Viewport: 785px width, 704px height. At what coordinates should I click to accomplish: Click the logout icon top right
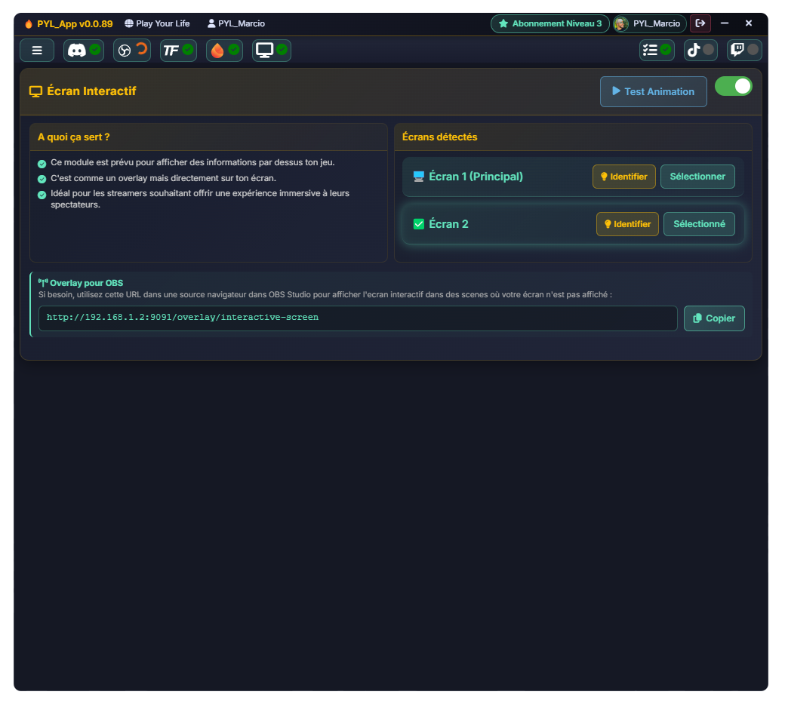point(700,23)
